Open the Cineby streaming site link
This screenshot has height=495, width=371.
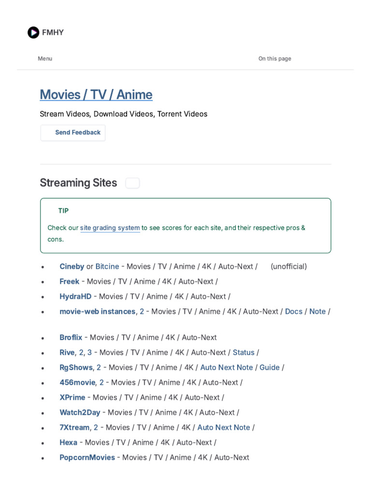(71, 266)
